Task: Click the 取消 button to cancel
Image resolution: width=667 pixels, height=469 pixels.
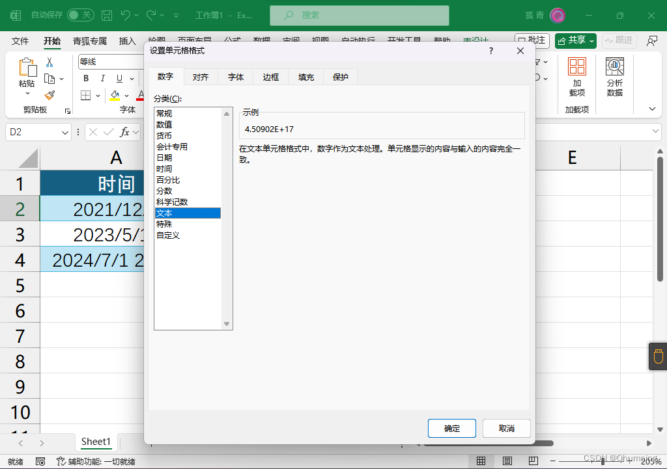Action: [506, 428]
